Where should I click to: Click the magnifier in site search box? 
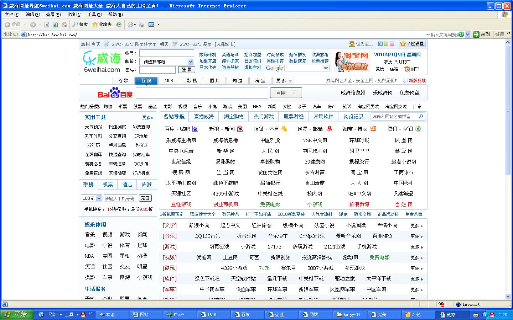point(421,116)
